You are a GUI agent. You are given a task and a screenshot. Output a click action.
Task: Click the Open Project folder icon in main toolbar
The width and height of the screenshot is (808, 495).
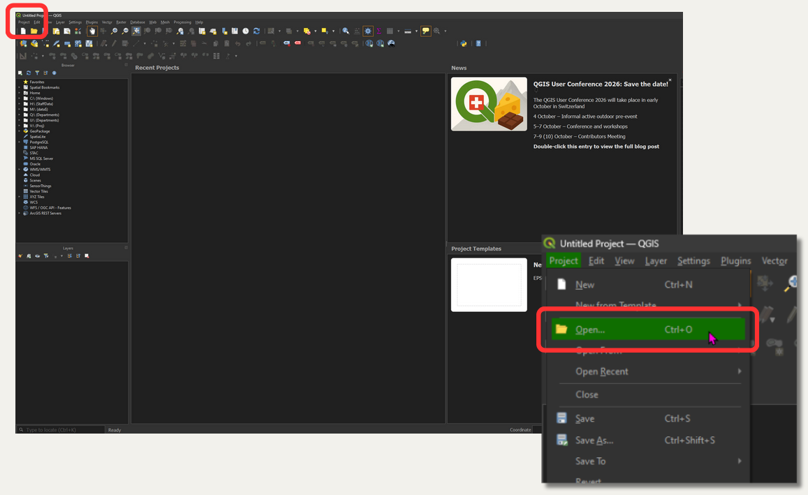point(34,31)
